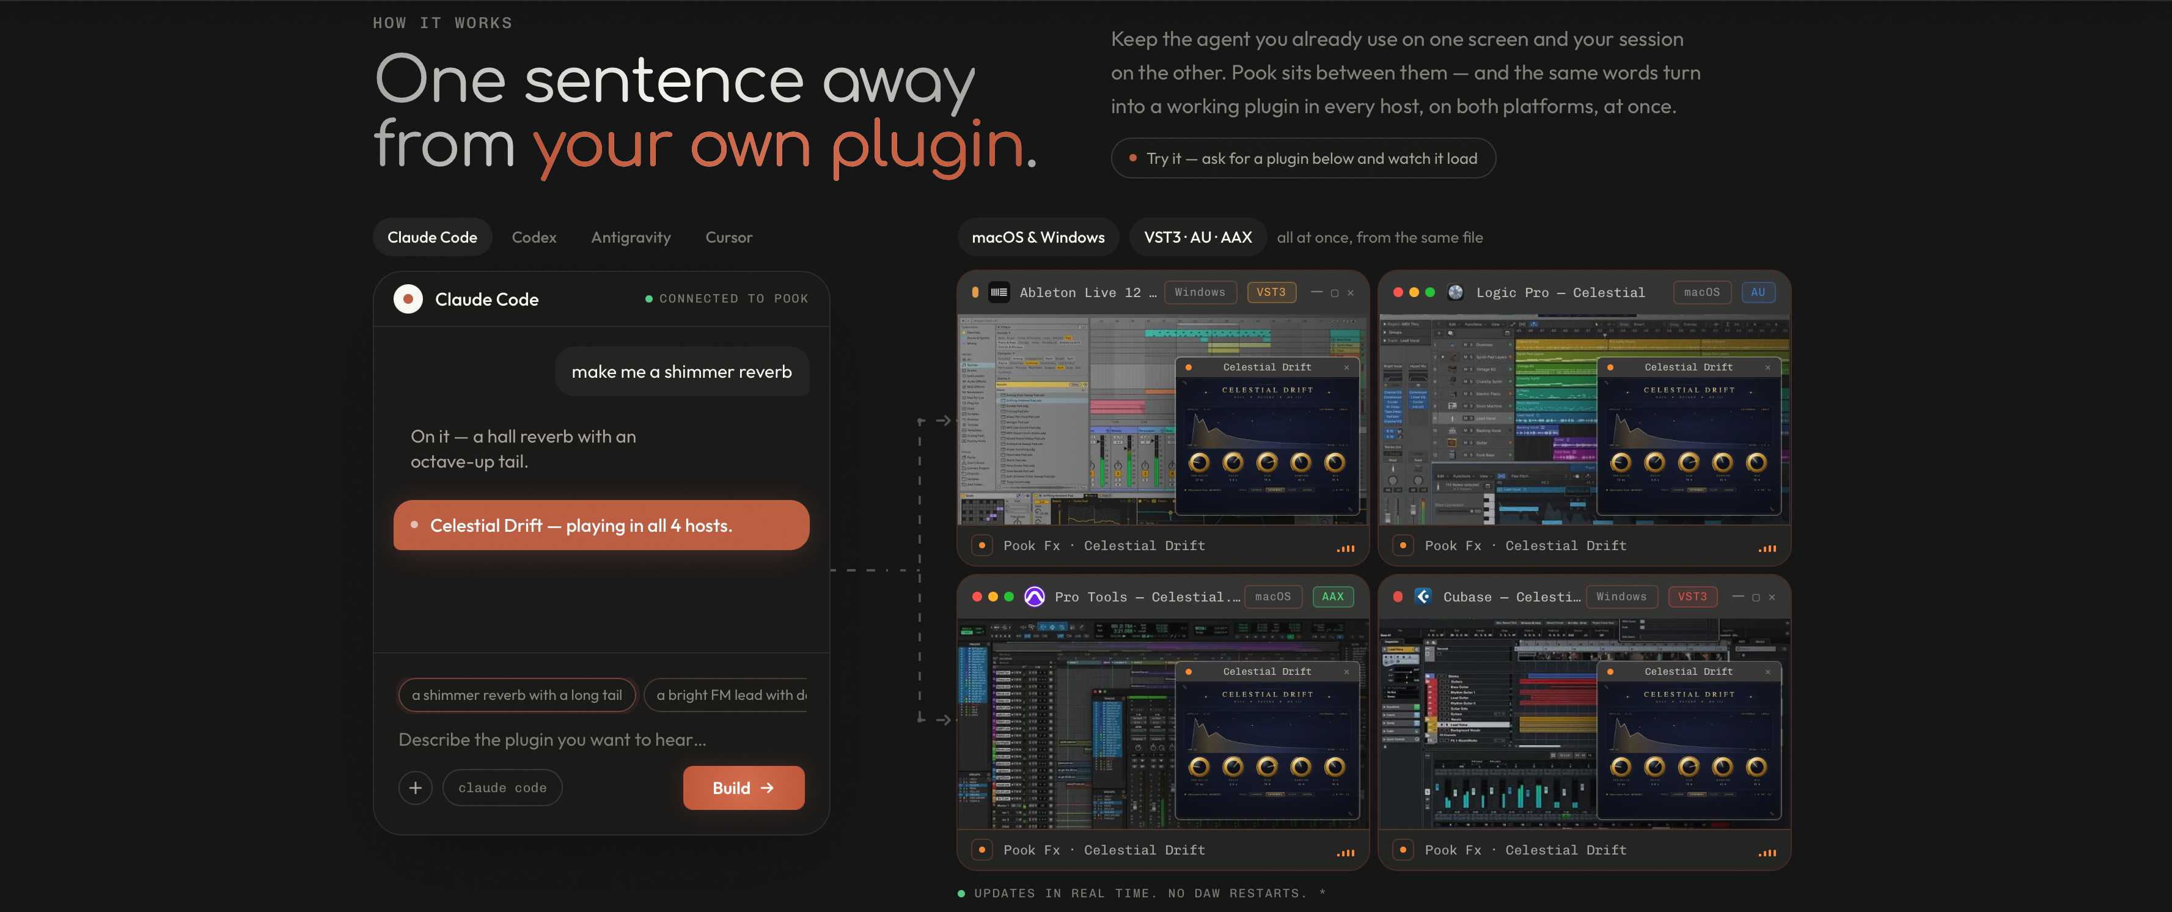
Task: Click the Logic Pro app icon
Action: 1455,292
